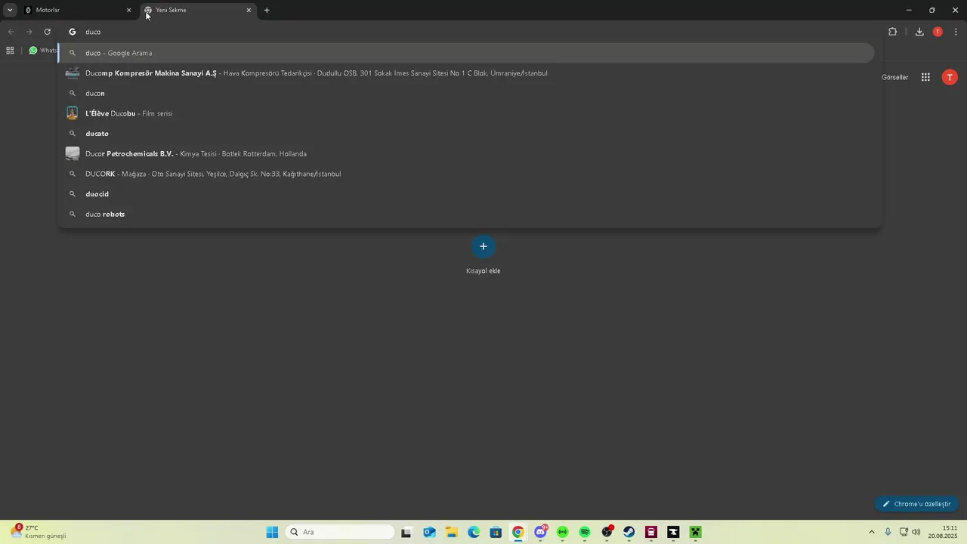Close the Yeni Sekme tab
967x544 pixels.
[x=249, y=10]
